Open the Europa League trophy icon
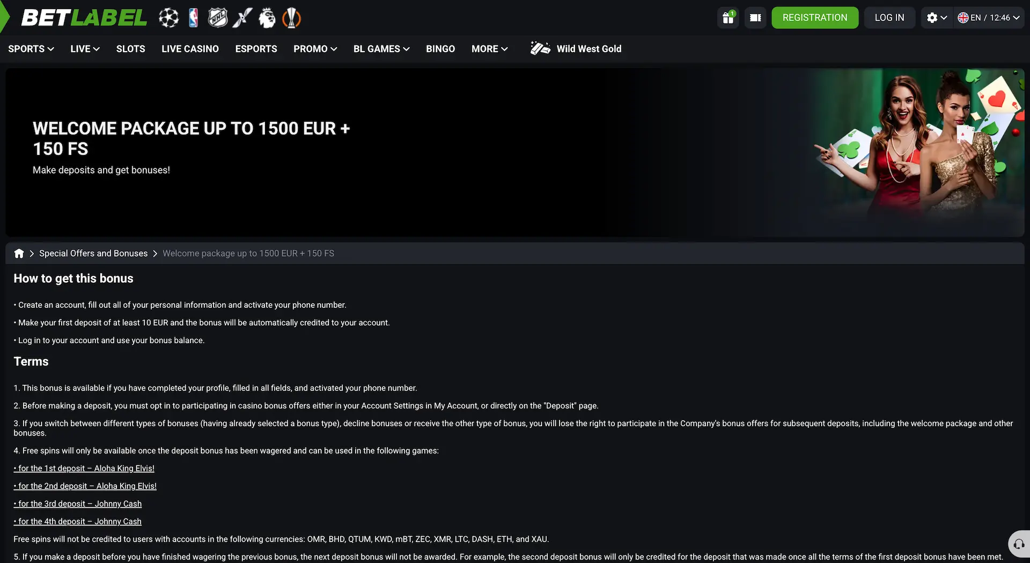This screenshot has width=1030, height=563. (291, 18)
